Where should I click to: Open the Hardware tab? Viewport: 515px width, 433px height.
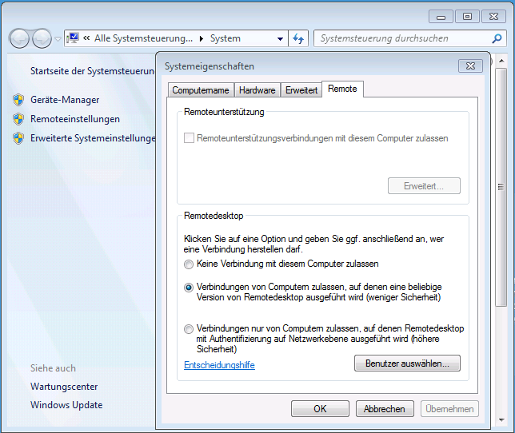[257, 90]
